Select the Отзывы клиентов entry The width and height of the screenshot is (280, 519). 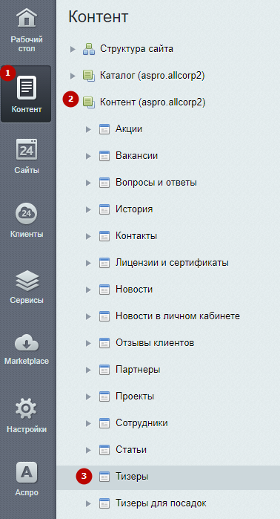(x=155, y=343)
